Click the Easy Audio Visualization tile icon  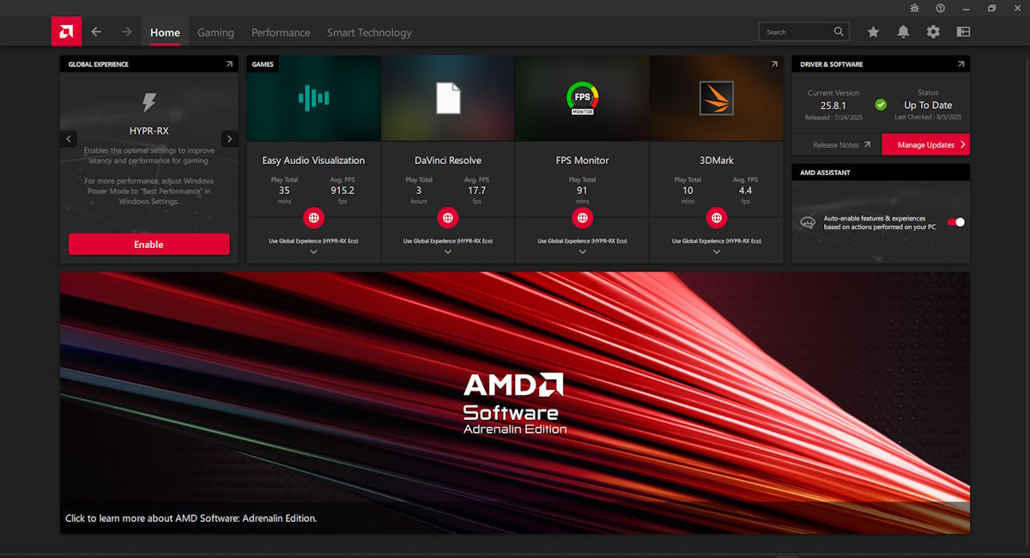(x=313, y=97)
